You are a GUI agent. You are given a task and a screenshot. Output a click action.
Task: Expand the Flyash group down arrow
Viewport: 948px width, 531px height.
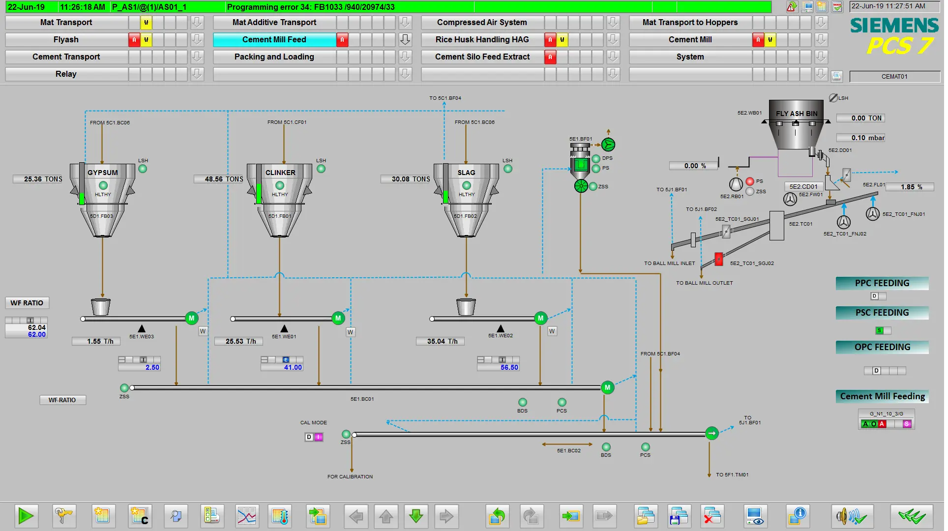point(197,40)
